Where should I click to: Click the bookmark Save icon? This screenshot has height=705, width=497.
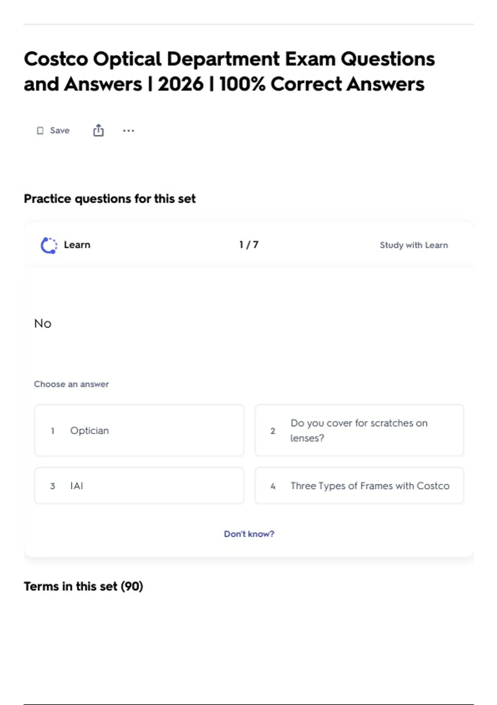(x=40, y=131)
